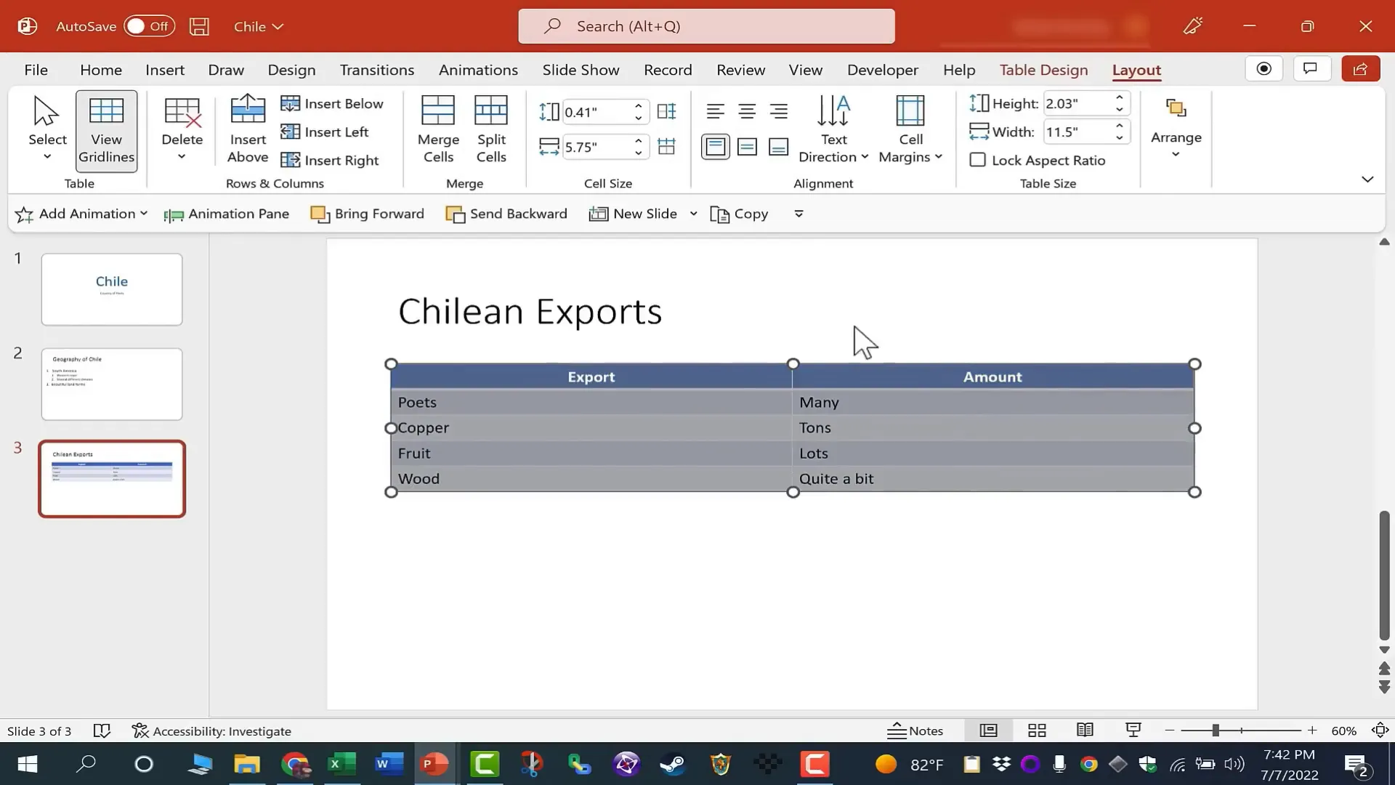Open the Delete rows/columns menu

pos(182,129)
